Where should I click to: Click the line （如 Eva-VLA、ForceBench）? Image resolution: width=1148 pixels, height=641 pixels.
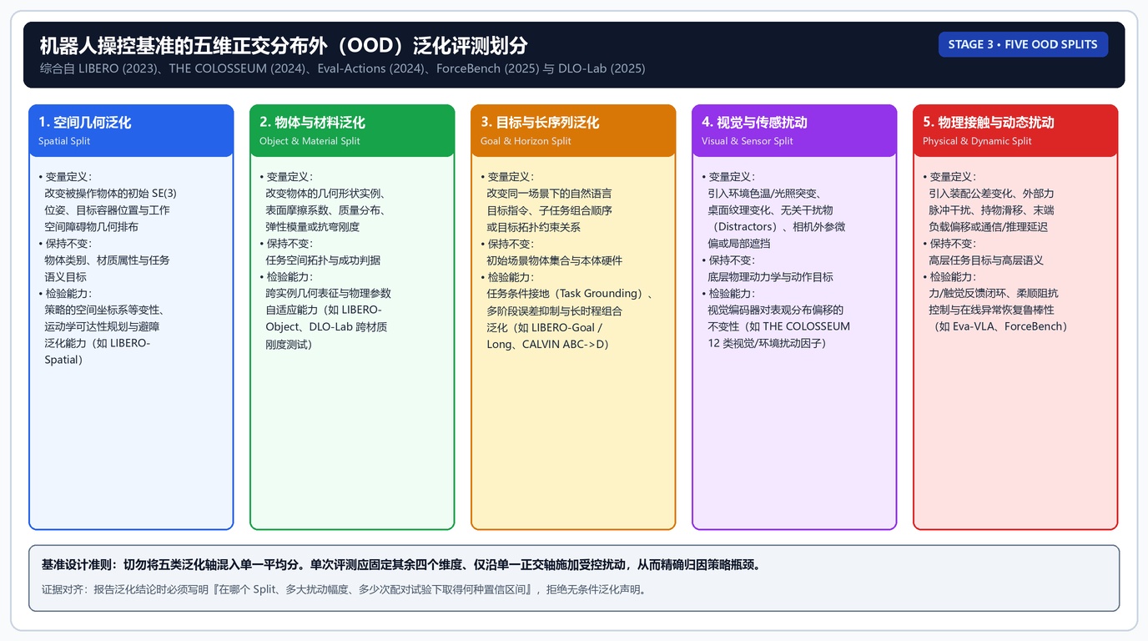1001,326
